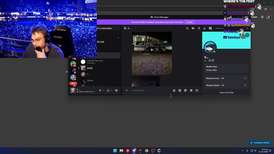The image size is (274, 154).
Task: Play the police car video attachment
Action: tap(152, 50)
